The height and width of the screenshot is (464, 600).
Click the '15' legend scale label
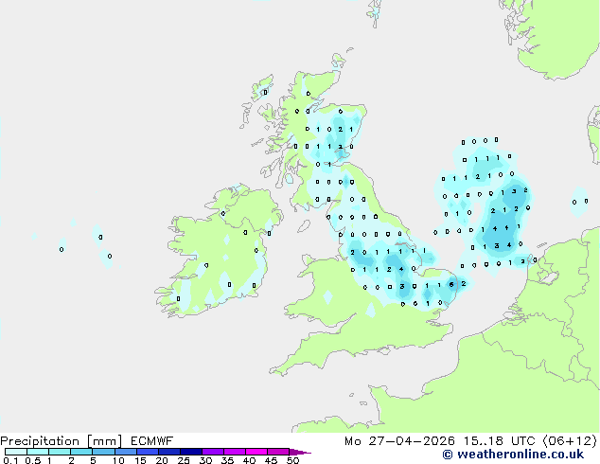[140, 460]
